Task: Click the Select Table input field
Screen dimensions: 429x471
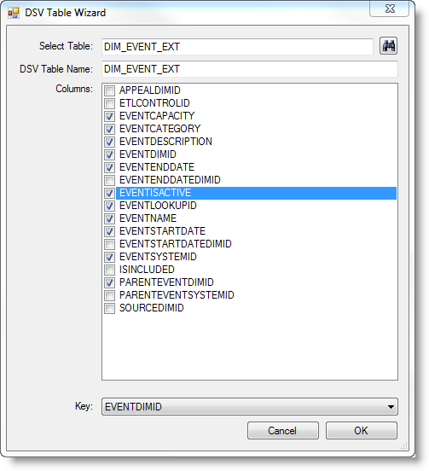Action: [237, 47]
